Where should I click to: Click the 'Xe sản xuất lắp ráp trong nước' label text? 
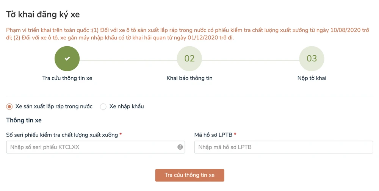click(54, 106)
